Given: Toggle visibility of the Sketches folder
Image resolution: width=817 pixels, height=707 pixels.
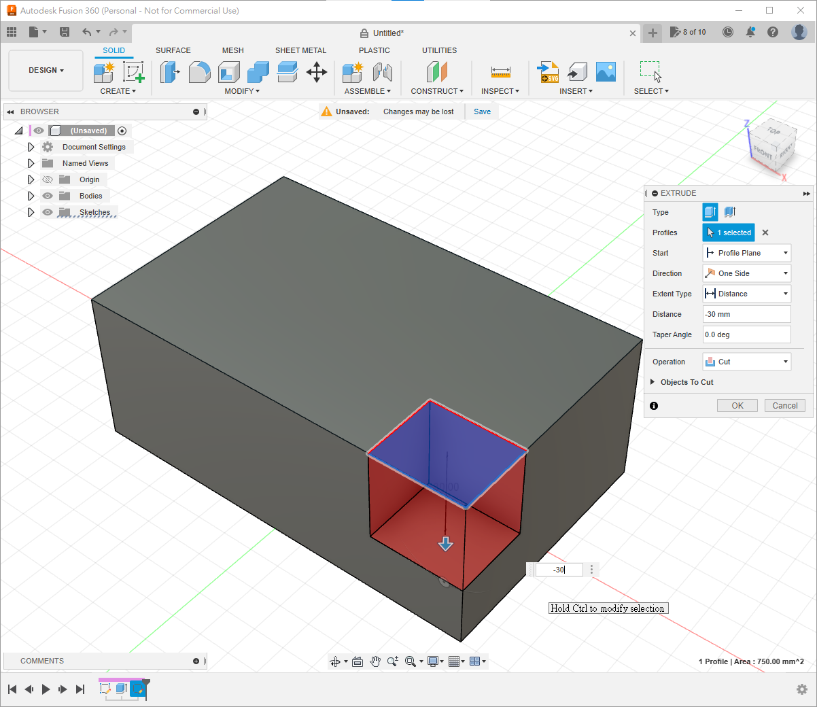Looking at the screenshot, I should 48,212.
